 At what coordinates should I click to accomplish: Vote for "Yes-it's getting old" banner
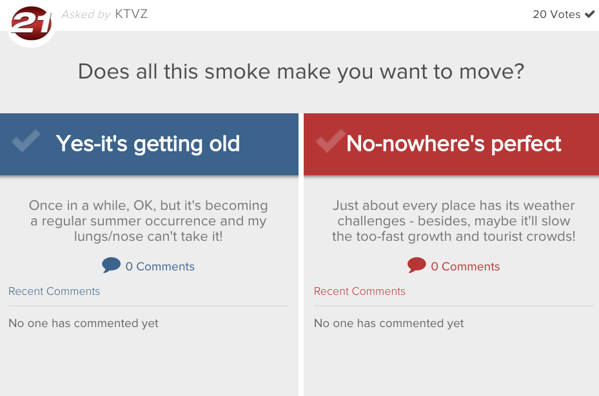tap(148, 144)
